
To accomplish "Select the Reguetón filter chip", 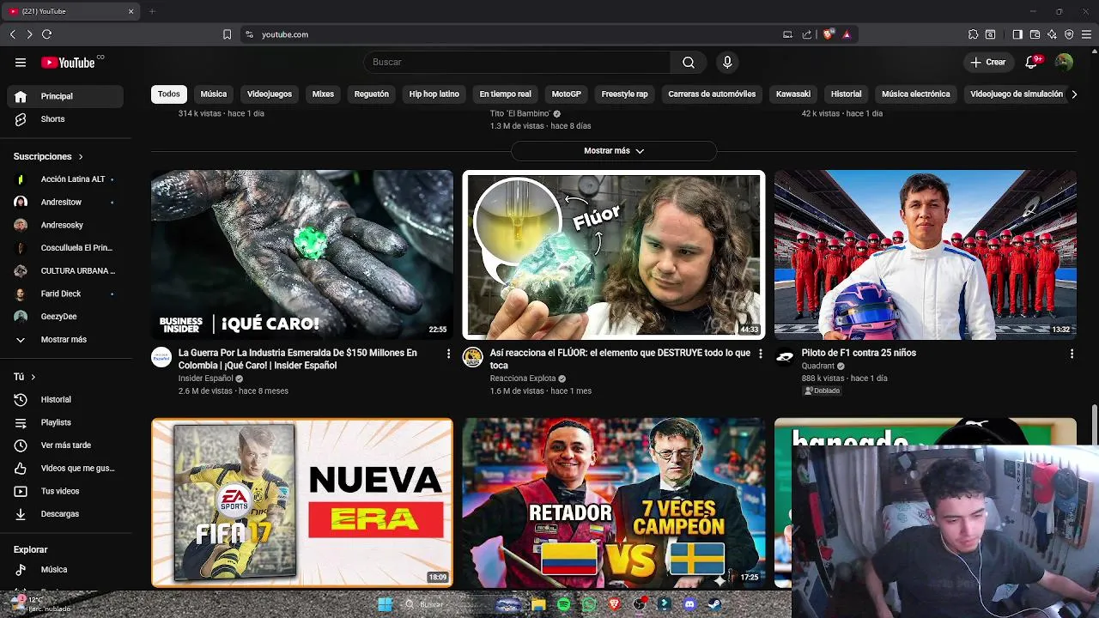I will (x=372, y=94).
